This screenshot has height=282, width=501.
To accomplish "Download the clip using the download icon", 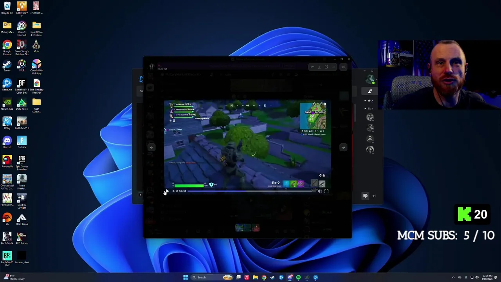I will 319,67.
